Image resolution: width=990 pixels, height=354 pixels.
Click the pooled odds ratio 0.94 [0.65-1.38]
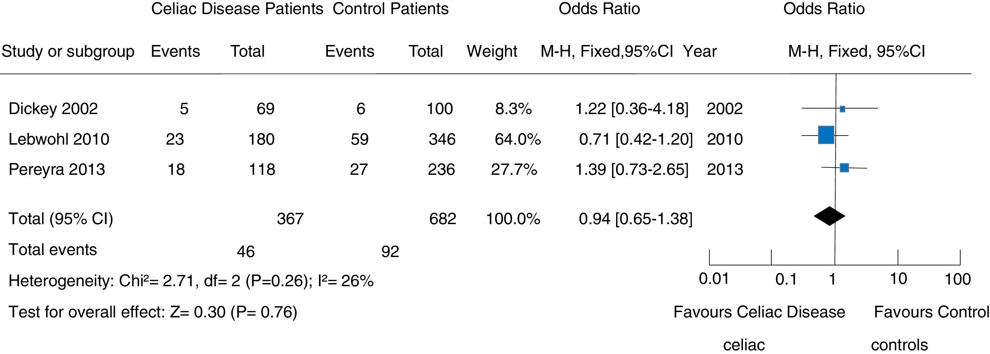(635, 218)
